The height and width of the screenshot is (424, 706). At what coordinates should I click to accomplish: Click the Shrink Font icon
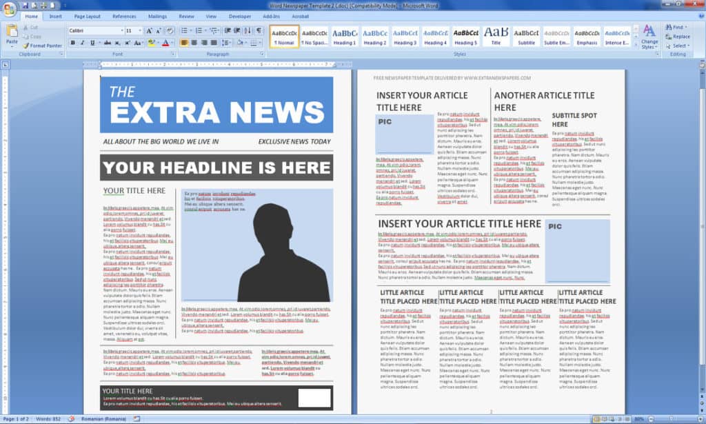(159, 30)
